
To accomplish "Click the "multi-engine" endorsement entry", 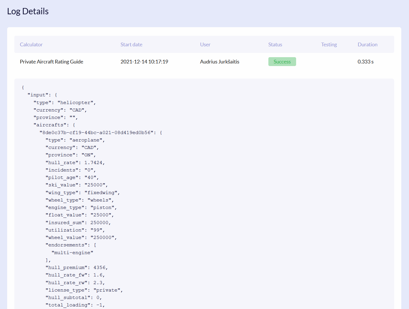I will tap(72, 253).
